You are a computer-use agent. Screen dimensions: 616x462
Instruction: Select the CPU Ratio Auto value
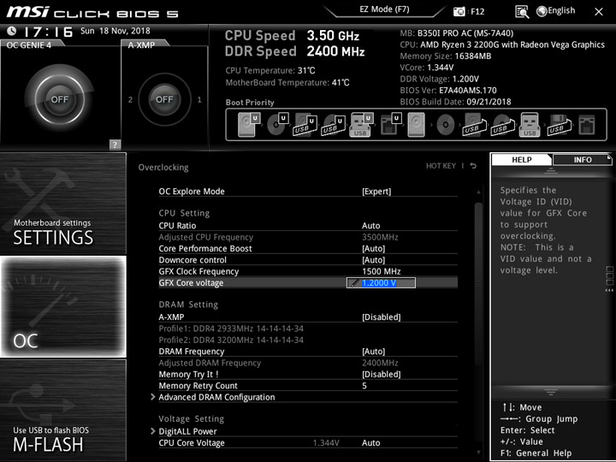[x=370, y=226]
